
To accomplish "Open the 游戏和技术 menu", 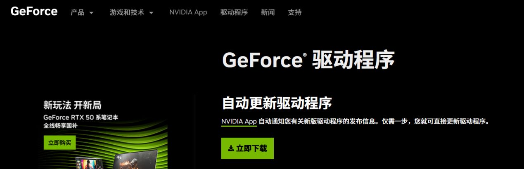I will 127,12.
